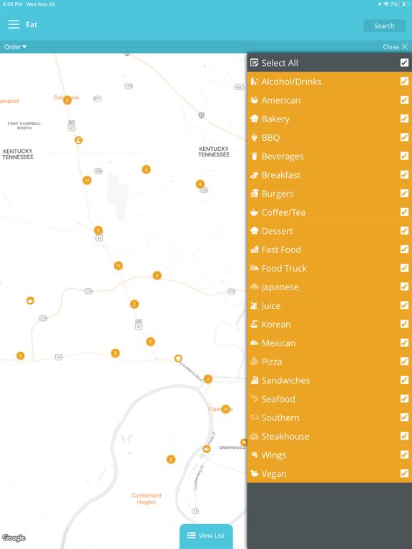
Task: Click the Vegan bowl icon
Action: (x=255, y=474)
